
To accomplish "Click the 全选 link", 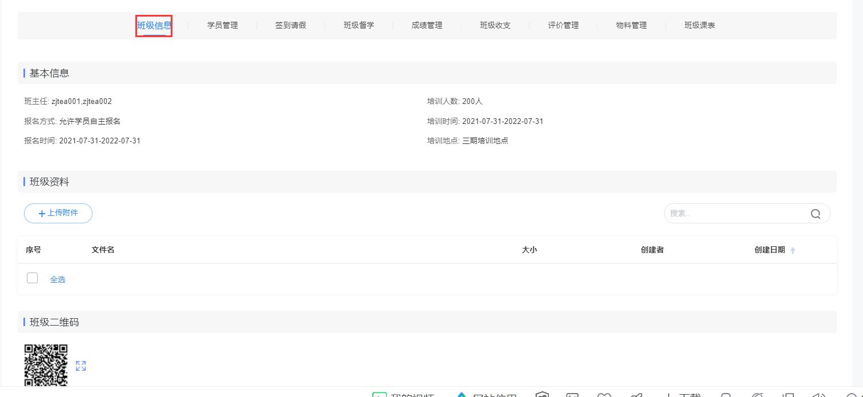I will [x=58, y=279].
